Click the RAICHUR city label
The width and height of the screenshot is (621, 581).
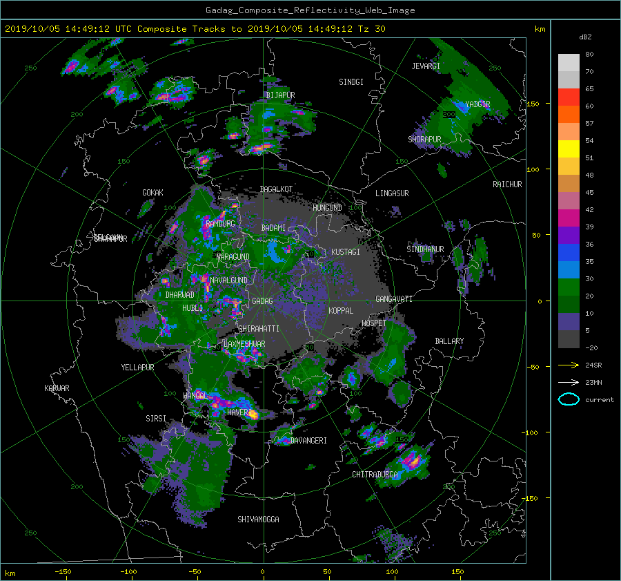(507, 184)
